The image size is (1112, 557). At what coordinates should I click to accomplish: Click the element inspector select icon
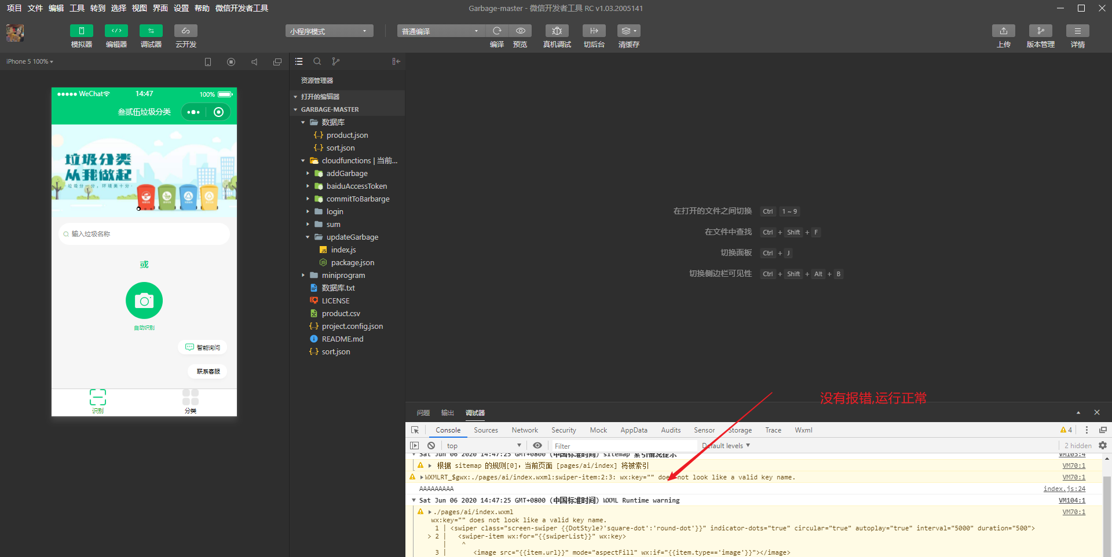click(415, 430)
